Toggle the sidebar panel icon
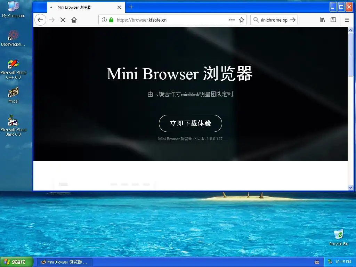 [333, 20]
